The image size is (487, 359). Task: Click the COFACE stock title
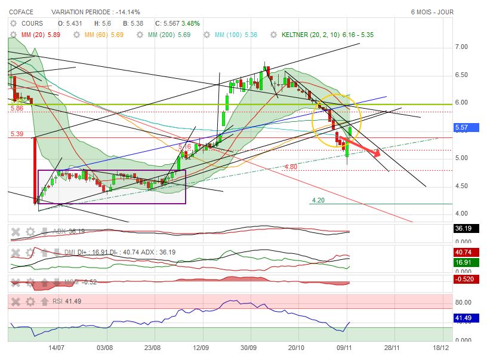pos(21,12)
